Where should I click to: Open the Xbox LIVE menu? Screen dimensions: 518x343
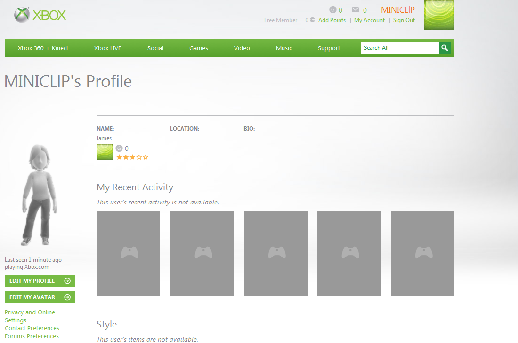pyautogui.click(x=108, y=48)
